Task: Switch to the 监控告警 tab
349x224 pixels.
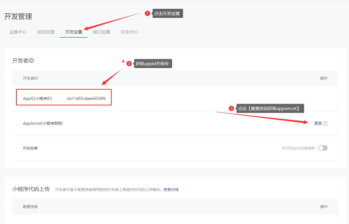Action: point(46,32)
